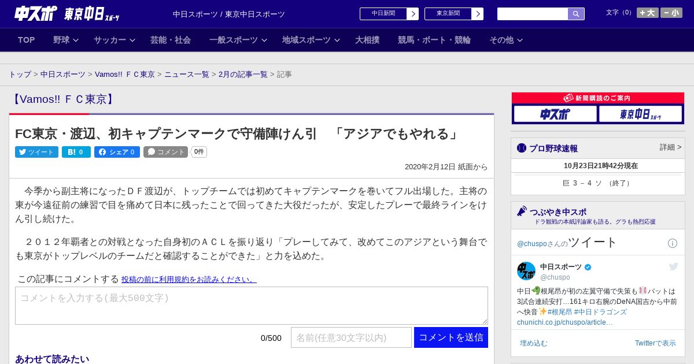Click the Chunichi Sports Tokyo Chunichi Sports header logo
Viewport: 694px width, 364px height.
click(67, 14)
